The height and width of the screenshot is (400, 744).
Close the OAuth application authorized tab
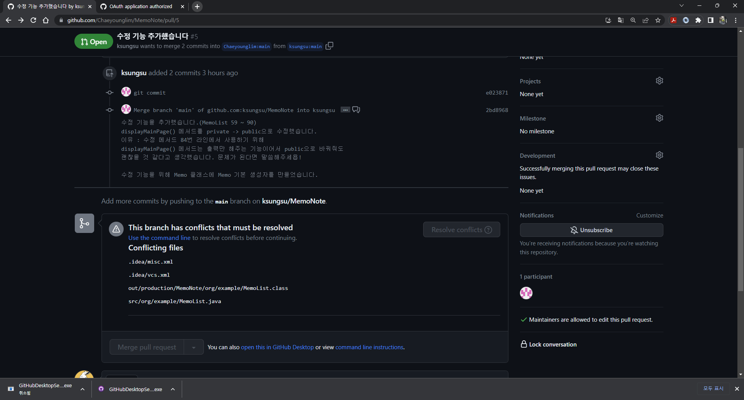183,7
